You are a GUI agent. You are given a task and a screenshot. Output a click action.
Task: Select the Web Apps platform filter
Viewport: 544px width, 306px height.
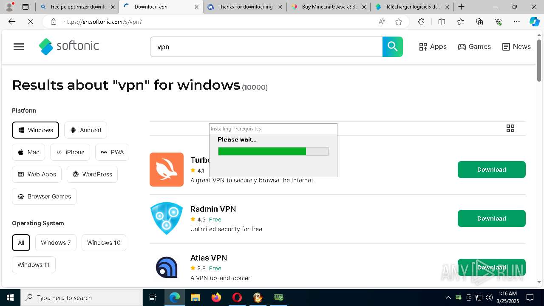(37, 174)
